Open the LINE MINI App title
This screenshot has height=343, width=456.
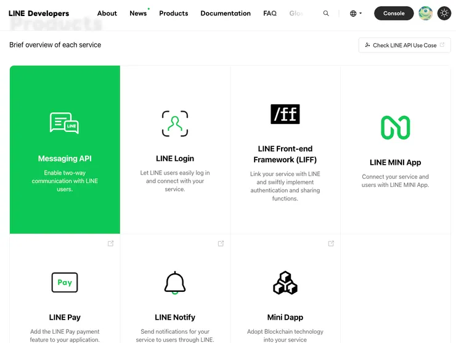coord(395,162)
